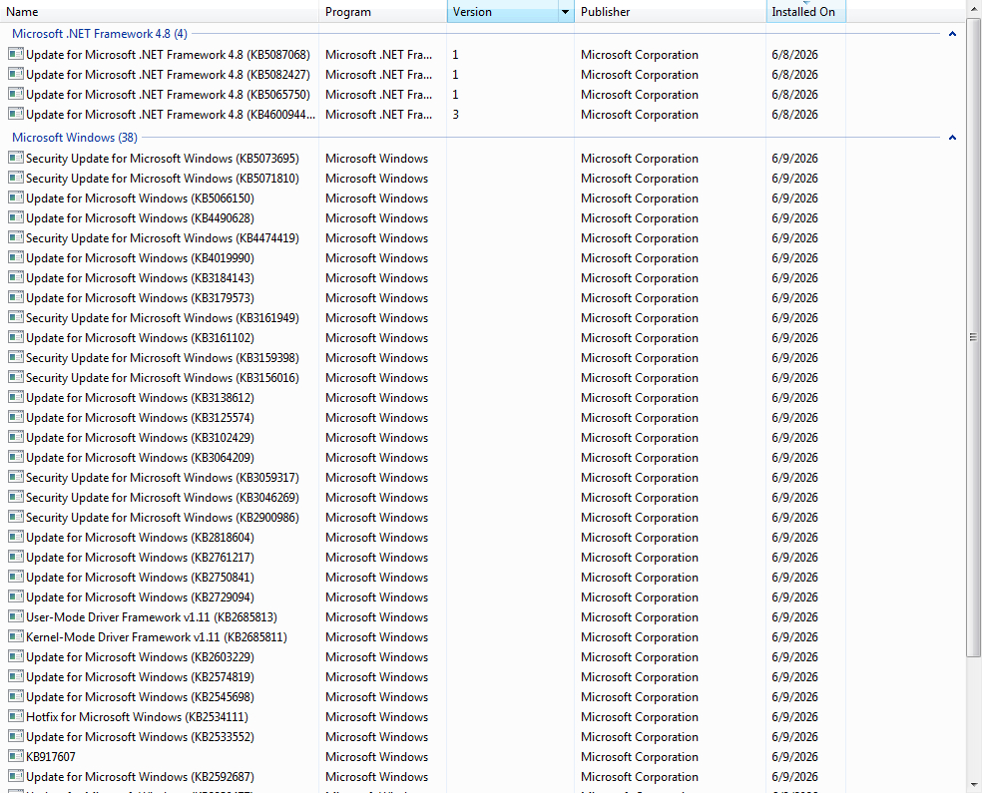Click the icon next to Update KB2533552

point(16,737)
